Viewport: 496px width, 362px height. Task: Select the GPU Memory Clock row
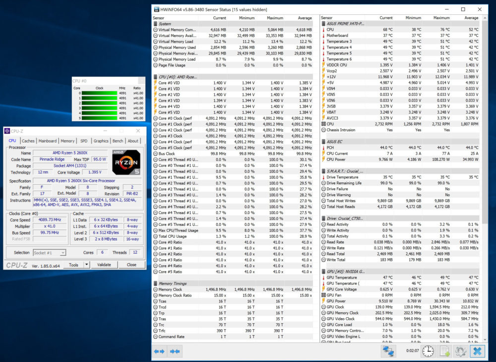pyautogui.click(x=401, y=313)
